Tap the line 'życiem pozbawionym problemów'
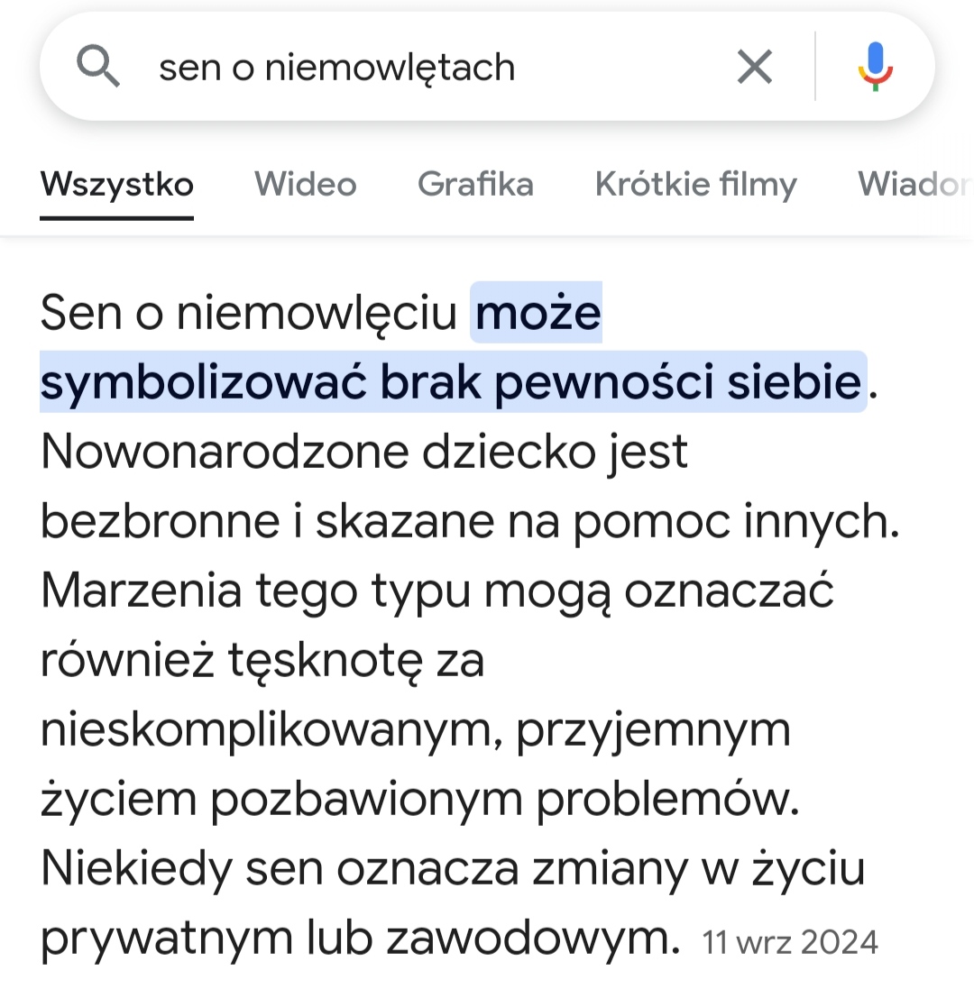 click(x=419, y=800)
